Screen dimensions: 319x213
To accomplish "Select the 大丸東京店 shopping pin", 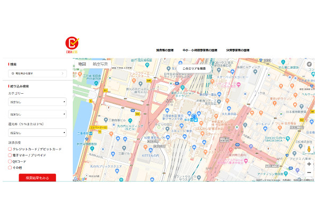I will tap(229, 109).
